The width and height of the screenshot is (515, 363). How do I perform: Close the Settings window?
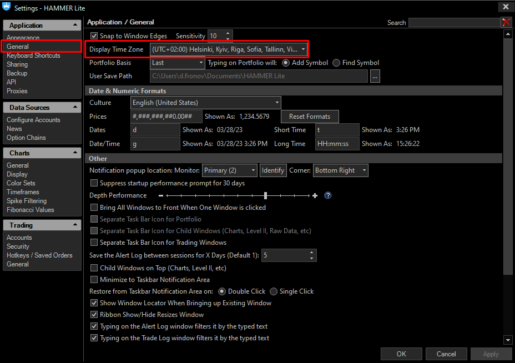point(506,7)
